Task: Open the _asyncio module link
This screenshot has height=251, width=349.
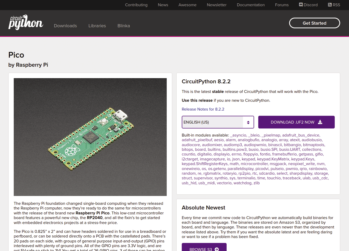Action: click(x=238, y=135)
